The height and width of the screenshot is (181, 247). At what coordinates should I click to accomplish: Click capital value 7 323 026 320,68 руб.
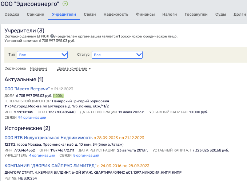(211, 150)
